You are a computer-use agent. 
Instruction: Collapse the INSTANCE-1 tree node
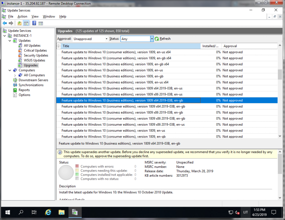pos(5,36)
